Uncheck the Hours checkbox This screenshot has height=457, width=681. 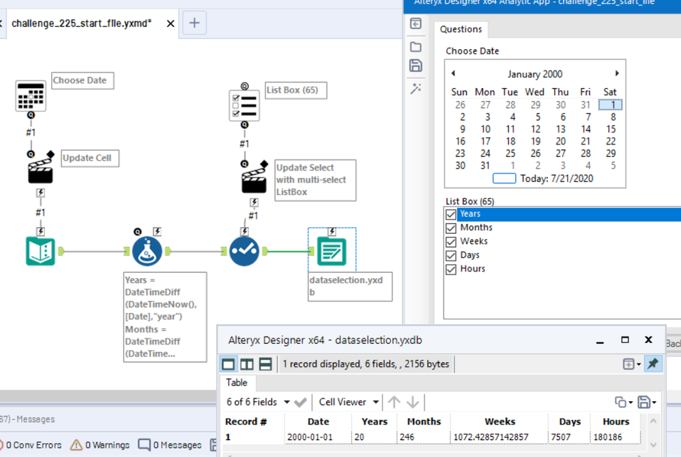coord(451,269)
